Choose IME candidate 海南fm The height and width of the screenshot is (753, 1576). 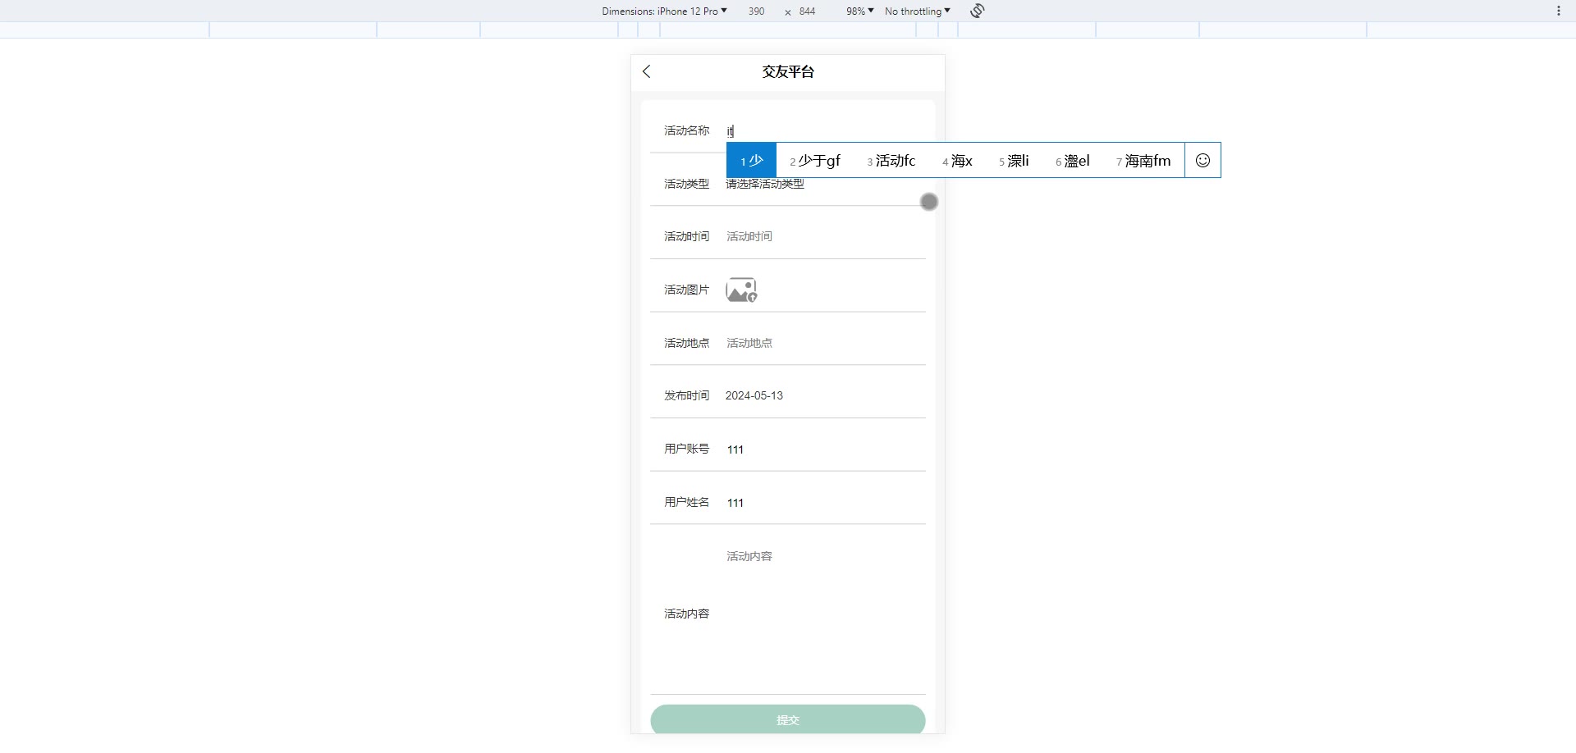1143,161
